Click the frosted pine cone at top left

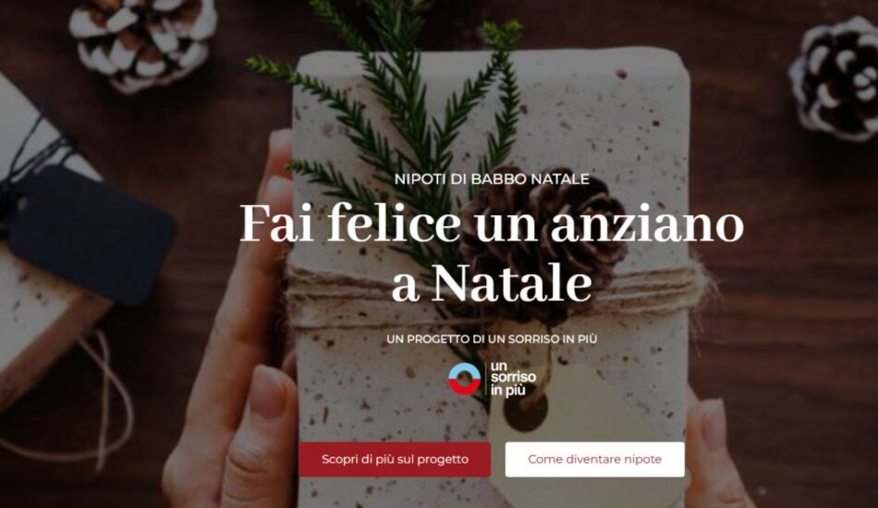pos(143,42)
